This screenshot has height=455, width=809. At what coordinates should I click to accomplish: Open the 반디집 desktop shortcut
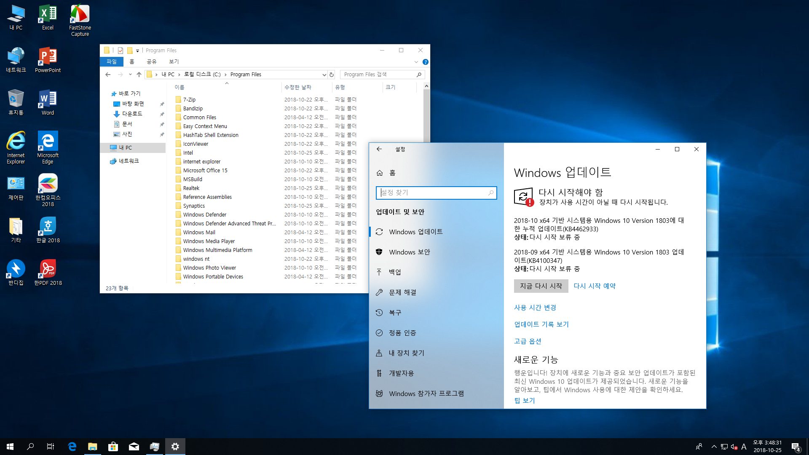coord(16,273)
